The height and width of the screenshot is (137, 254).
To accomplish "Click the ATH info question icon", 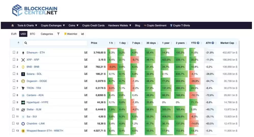I will [x=213, y=43].
